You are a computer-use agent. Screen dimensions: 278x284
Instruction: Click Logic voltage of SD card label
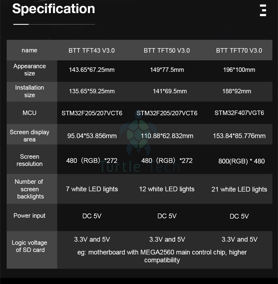[30, 246]
